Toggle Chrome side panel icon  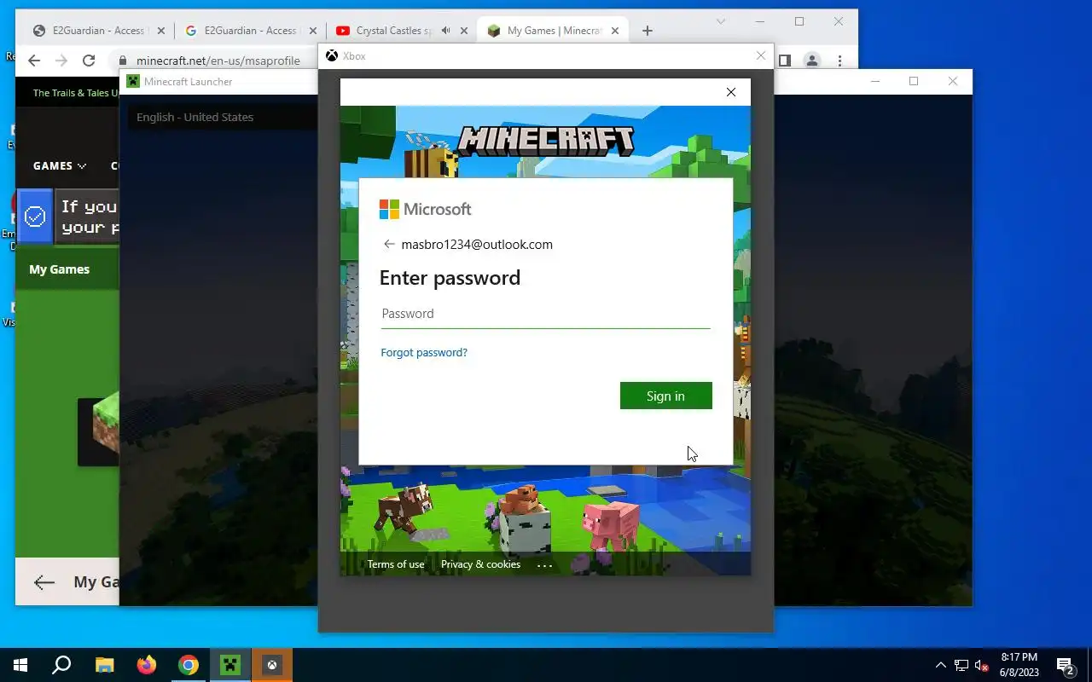[x=785, y=61]
